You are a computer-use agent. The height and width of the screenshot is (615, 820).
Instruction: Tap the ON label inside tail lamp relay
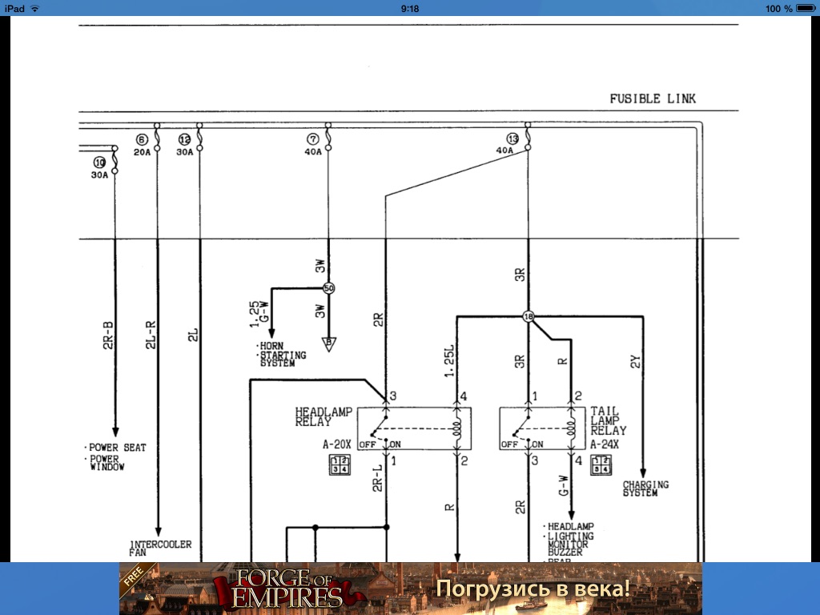click(x=537, y=444)
